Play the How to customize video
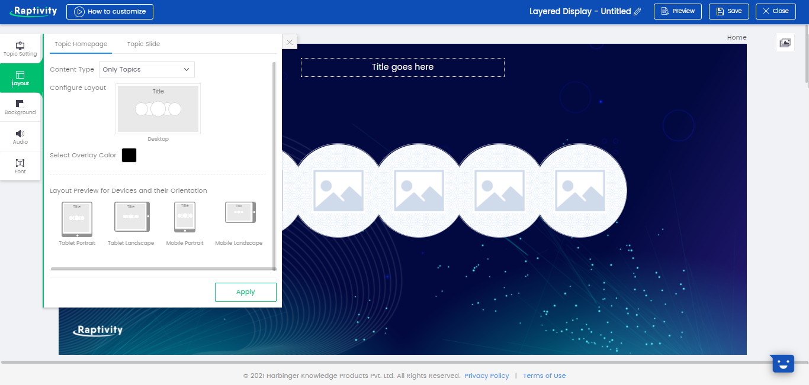The height and width of the screenshot is (385, 809). [x=110, y=12]
